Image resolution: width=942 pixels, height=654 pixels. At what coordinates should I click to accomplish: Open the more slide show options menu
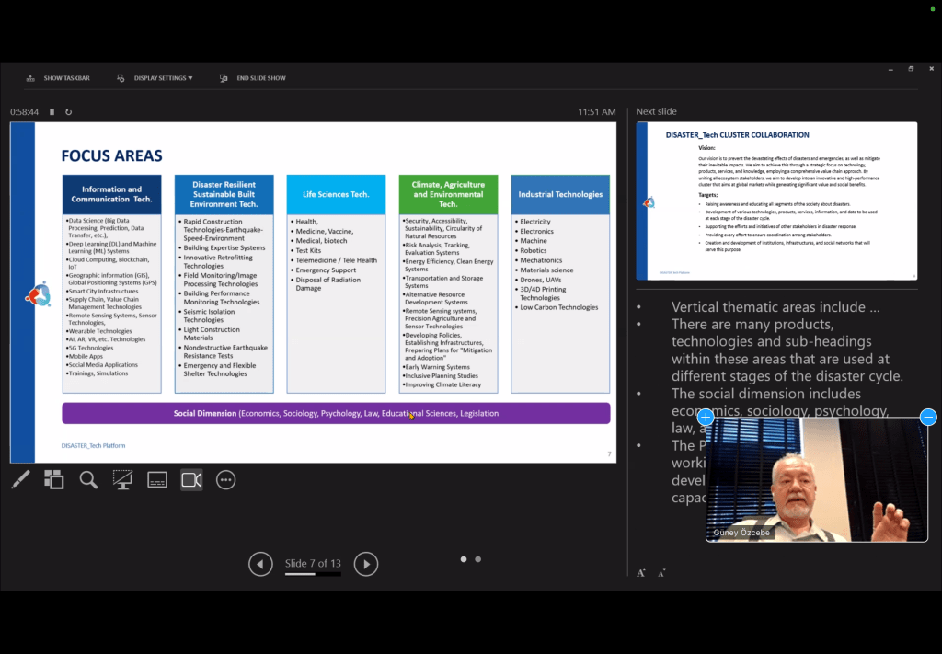point(225,479)
